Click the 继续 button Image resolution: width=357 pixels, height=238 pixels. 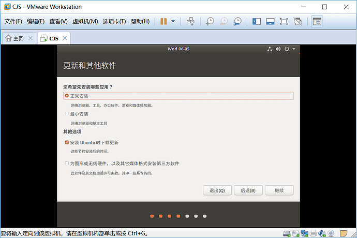click(279, 190)
